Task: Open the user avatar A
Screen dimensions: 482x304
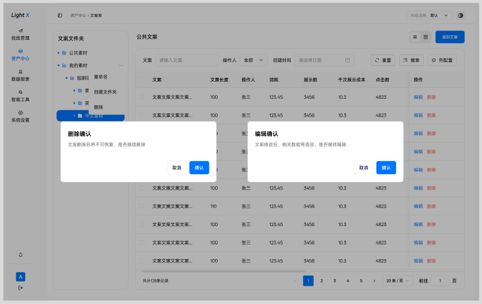Action: coord(21,277)
